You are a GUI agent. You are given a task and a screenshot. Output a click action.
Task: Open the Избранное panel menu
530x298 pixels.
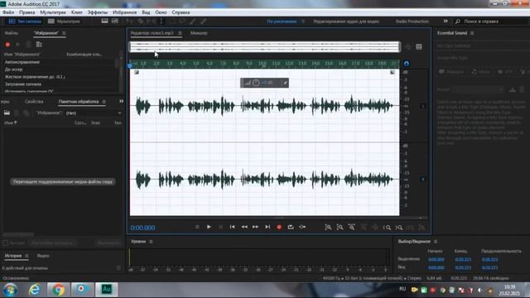pos(64,33)
